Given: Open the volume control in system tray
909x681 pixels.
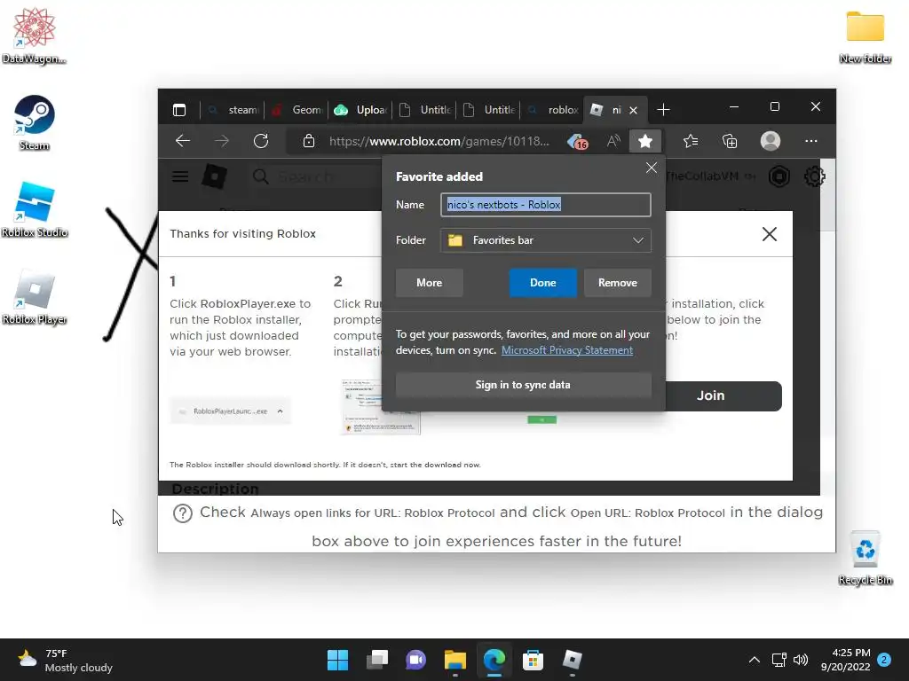Looking at the screenshot, I should click(800, 660).
